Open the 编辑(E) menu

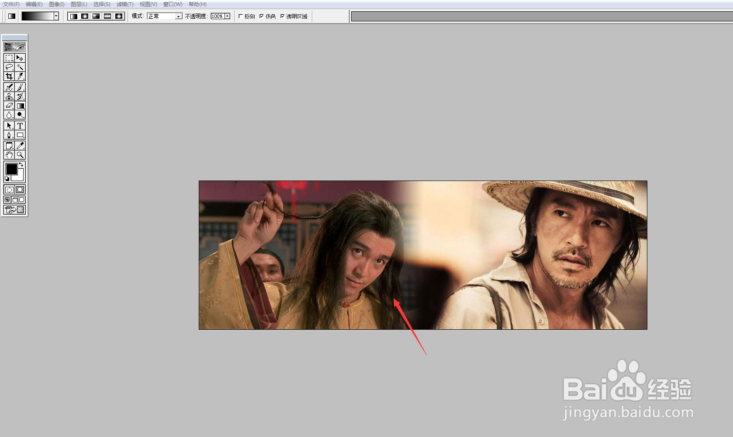(x=34, y=4)
